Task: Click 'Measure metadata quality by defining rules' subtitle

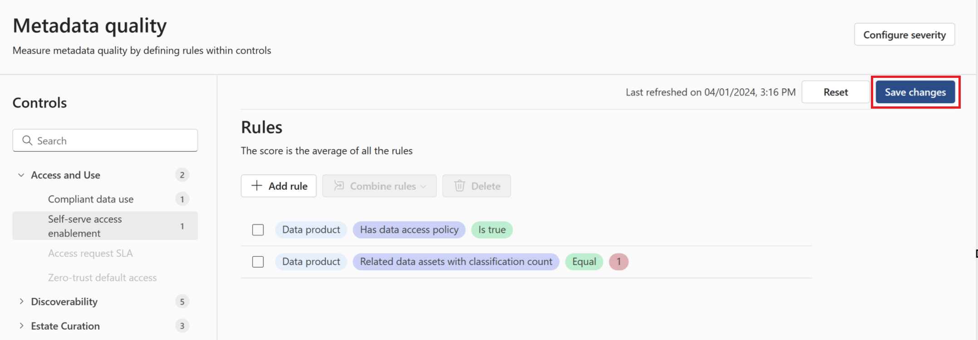Action: pos(142,50)
